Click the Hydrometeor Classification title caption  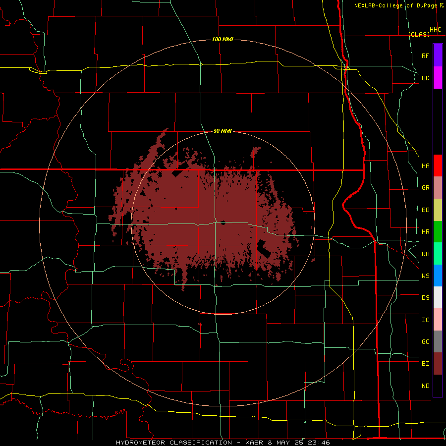point(223,443)
